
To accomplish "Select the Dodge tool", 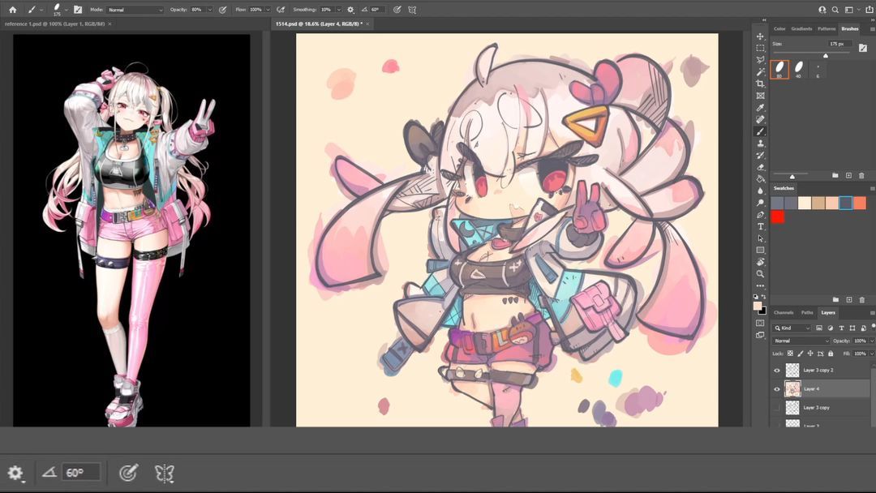I will point(760,203).
